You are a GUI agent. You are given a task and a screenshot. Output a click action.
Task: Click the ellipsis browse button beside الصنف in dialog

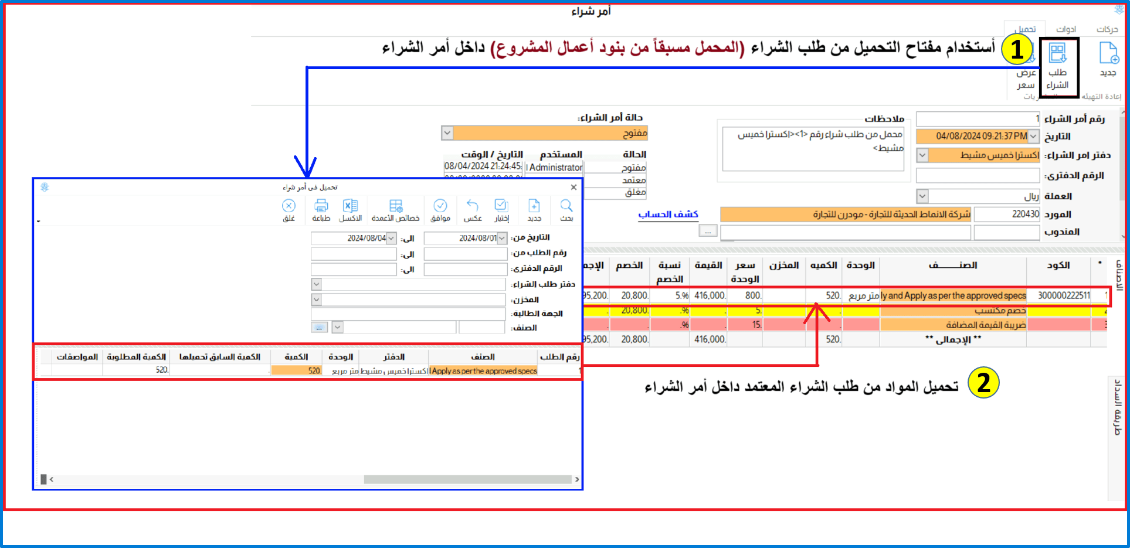click(x=319, y=327)
